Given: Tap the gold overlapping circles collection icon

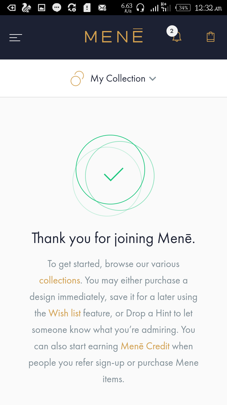Looking at the screenshot, I should [x=77, y=78].
